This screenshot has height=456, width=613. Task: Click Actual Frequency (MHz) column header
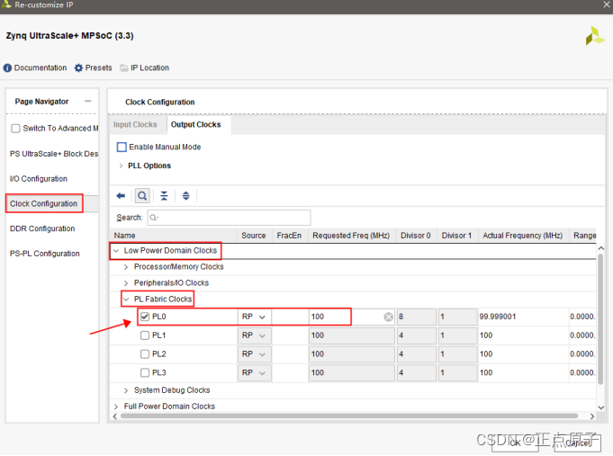(x=523, y=236)
